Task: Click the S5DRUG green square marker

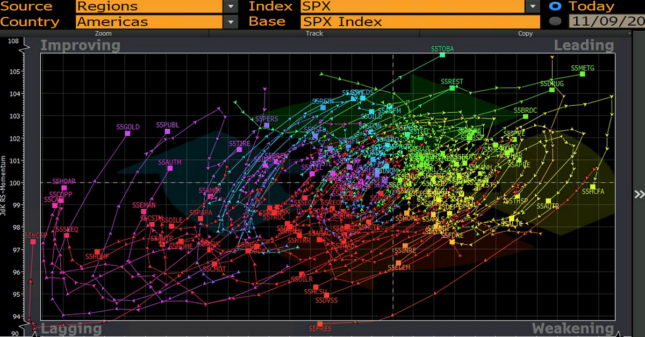Action: 552,90
